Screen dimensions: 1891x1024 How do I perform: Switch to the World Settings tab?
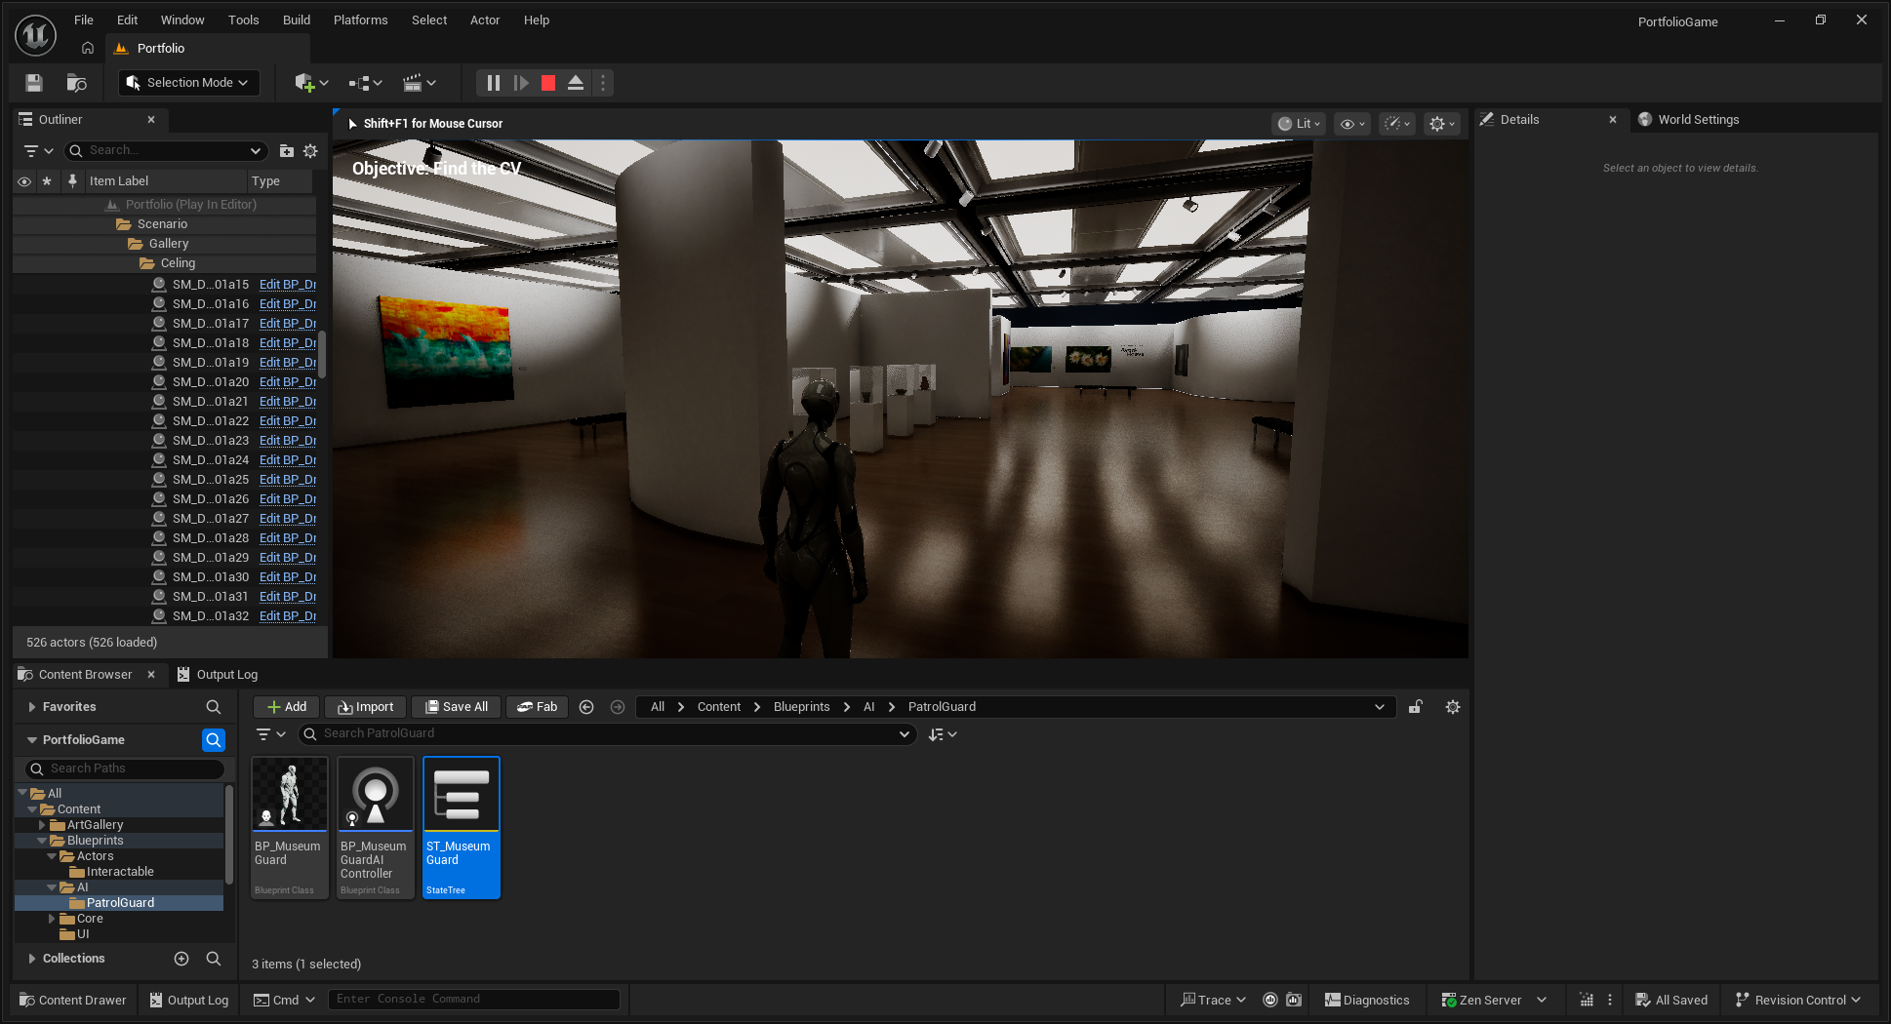coord(1689,120)
